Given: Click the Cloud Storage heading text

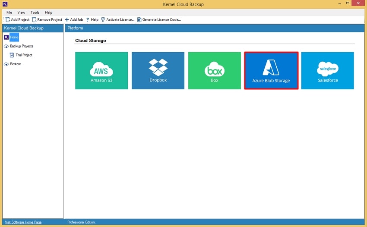Looking at the screenshot, I should [91, 41].
